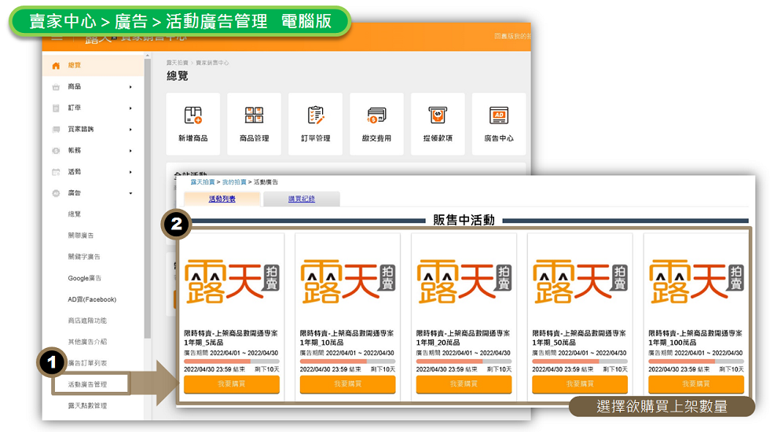Expand the 商品 sidebar menu arrow
Image resolution: width=770 pixels, height=432 pixels.
click(130, 87)
